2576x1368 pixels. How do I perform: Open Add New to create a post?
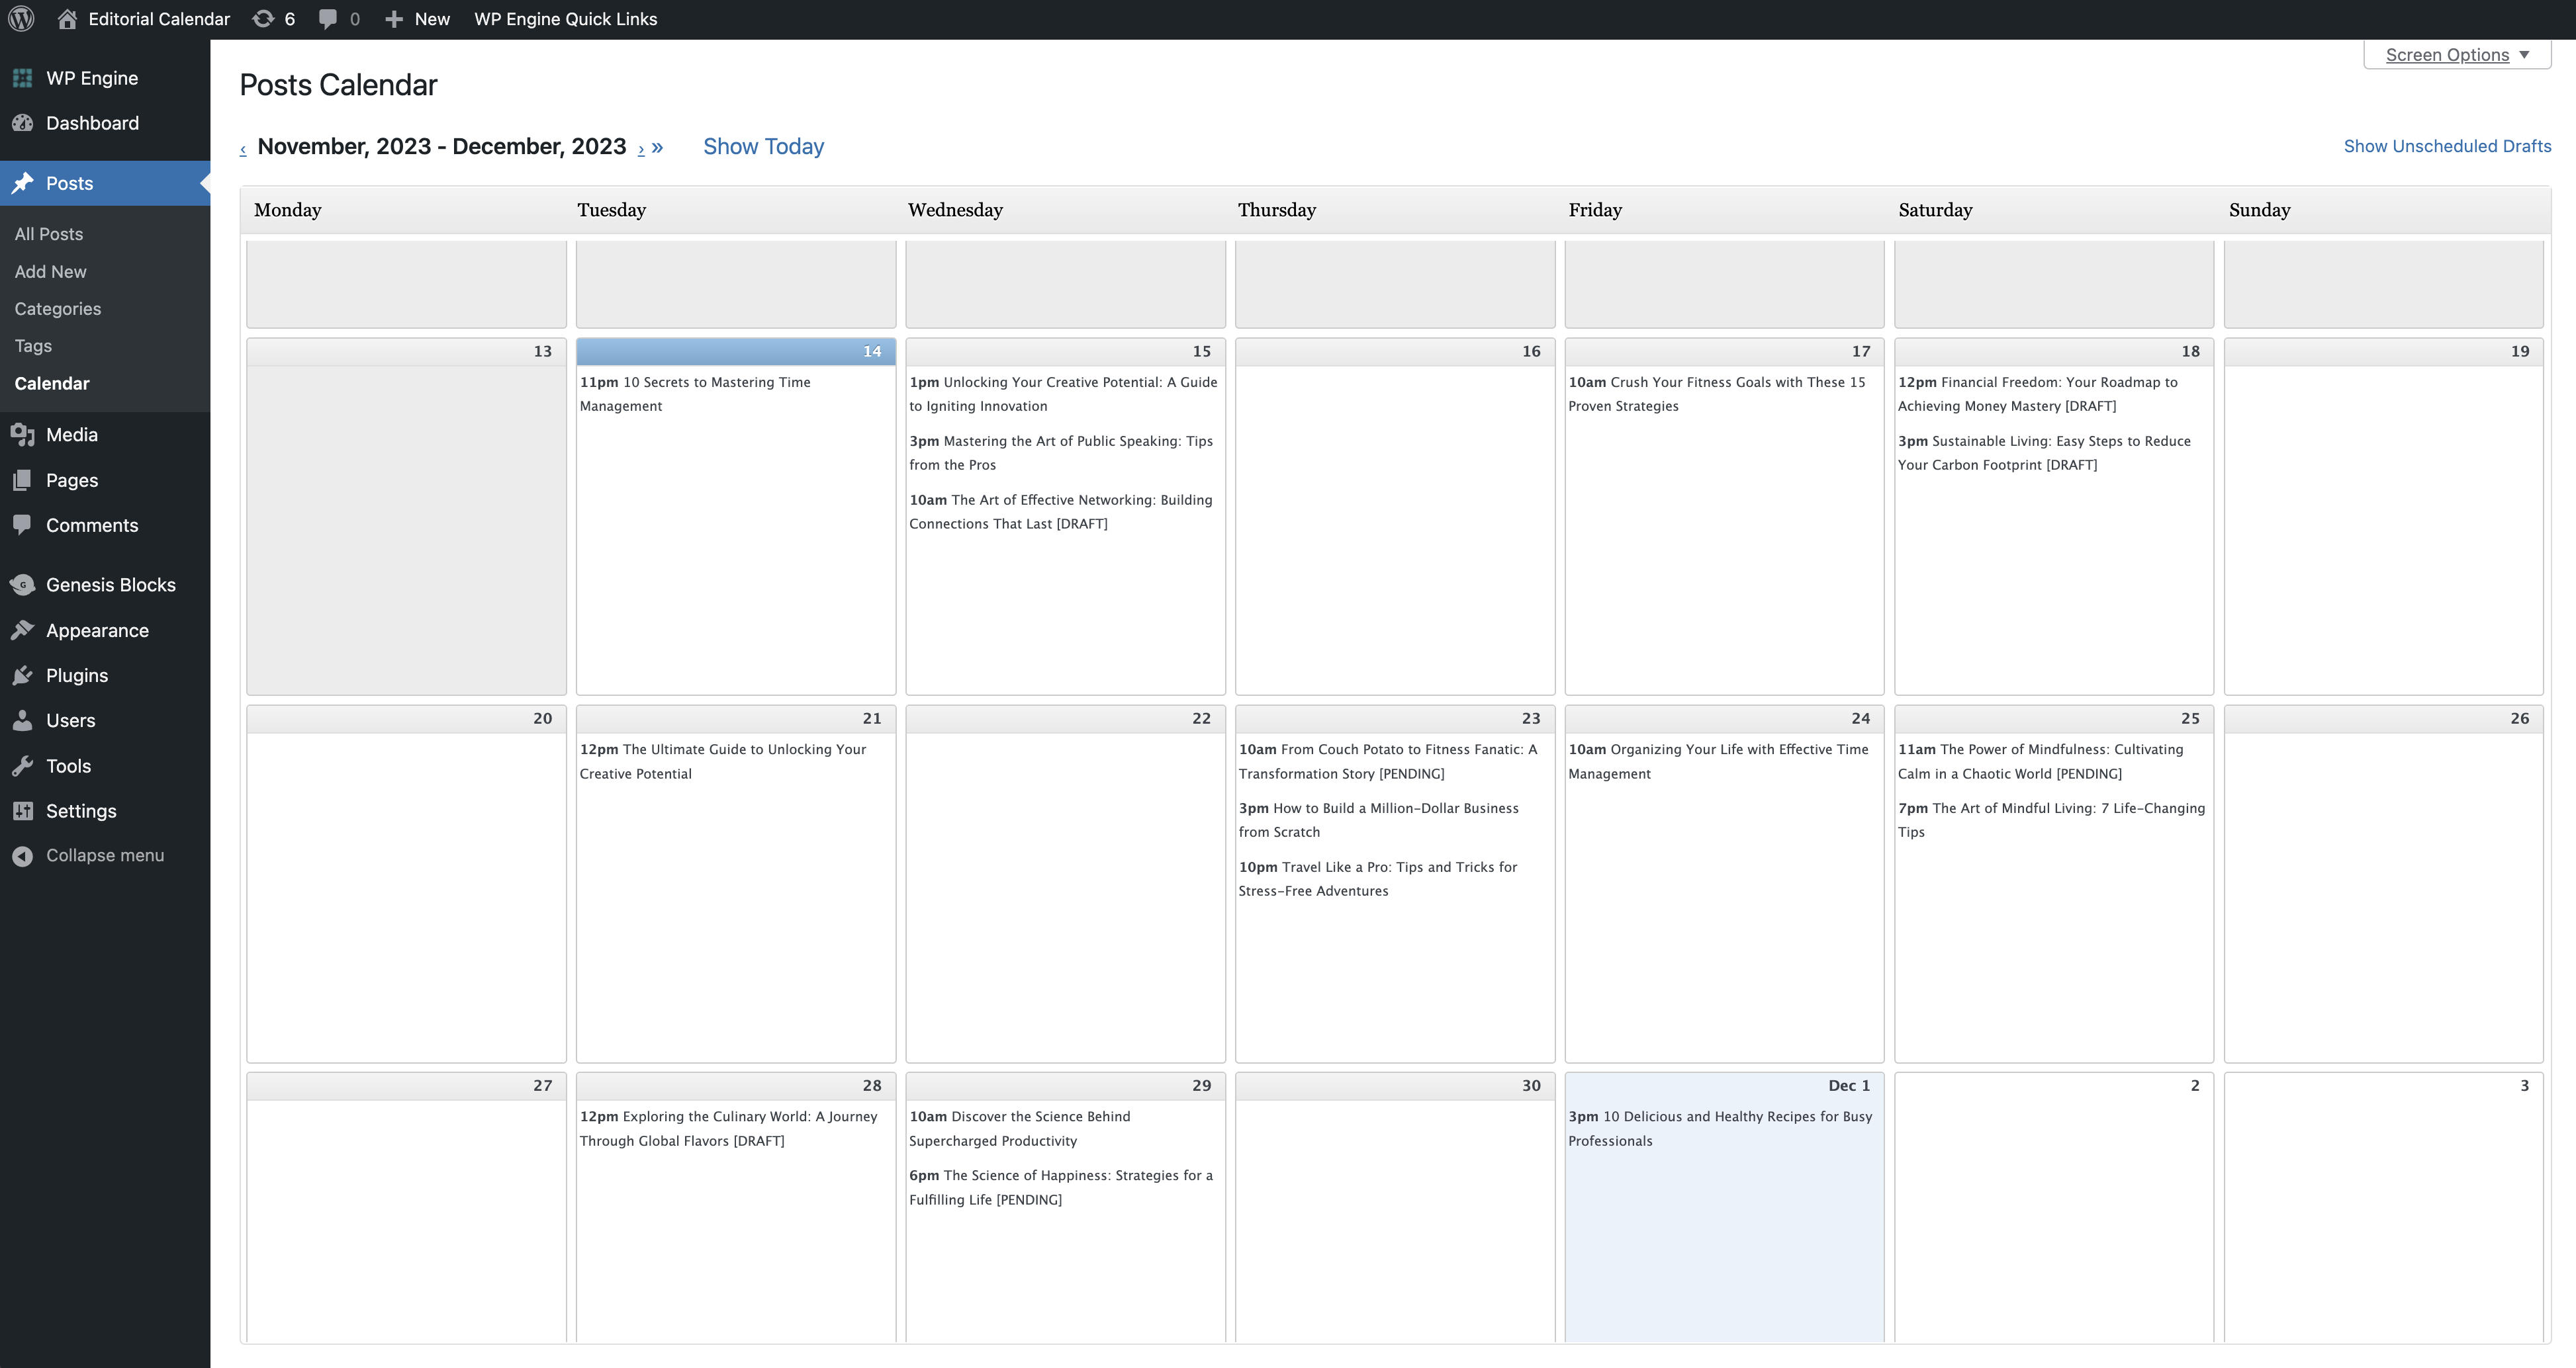[50, 271]
